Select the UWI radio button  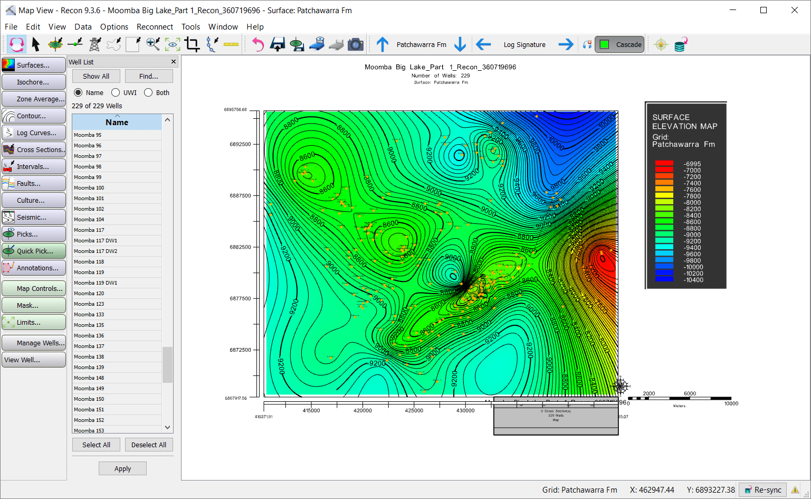tap(116, 92)
